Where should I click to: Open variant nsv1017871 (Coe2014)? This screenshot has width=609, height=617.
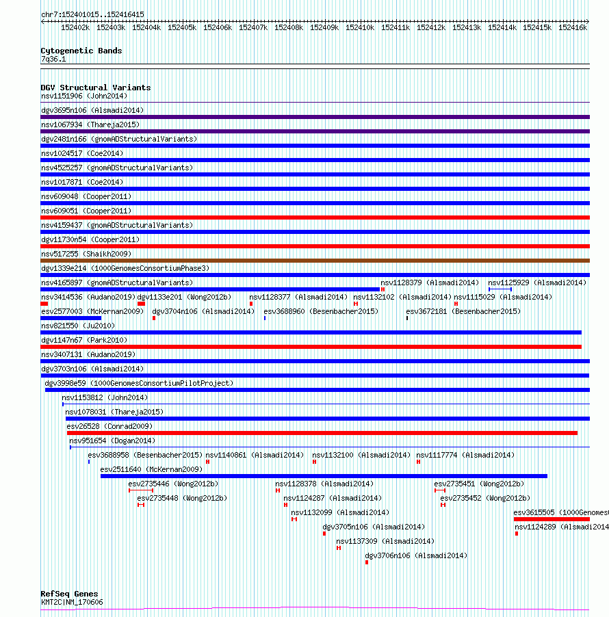click(x=82, y=182)
